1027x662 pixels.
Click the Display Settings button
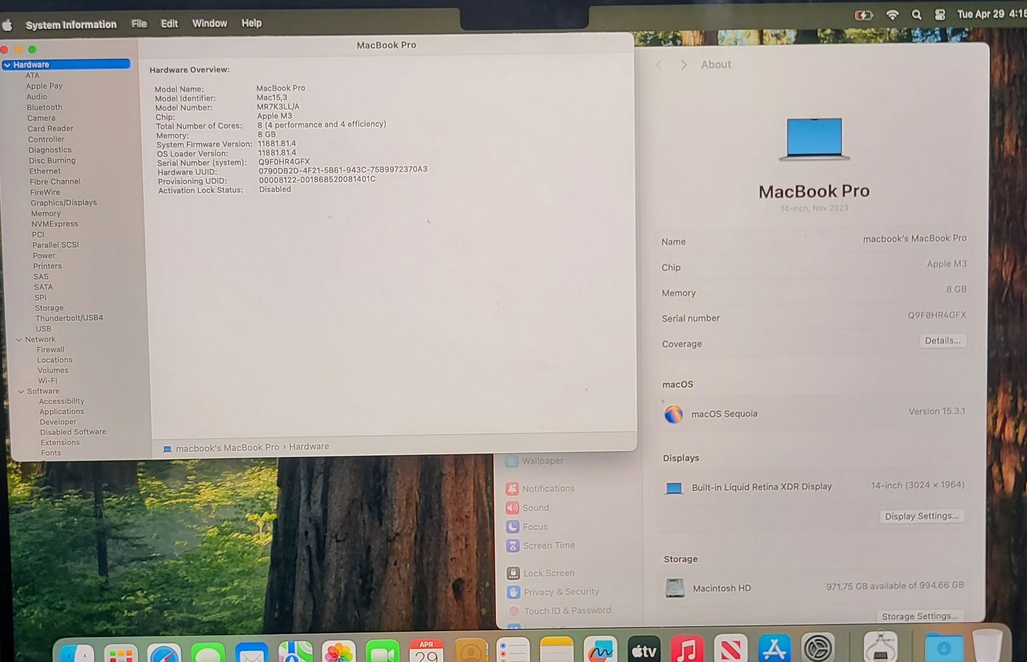point(921,516)
